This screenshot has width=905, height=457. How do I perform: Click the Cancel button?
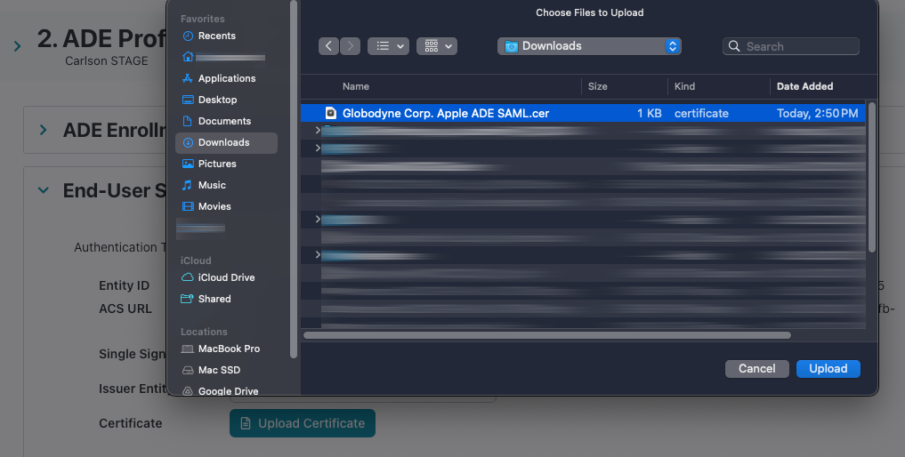[x=756, y=369]
